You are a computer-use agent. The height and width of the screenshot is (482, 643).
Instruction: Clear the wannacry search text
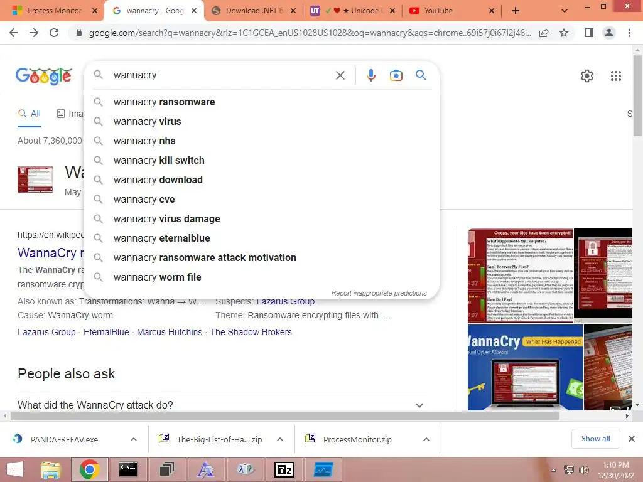tap(340, 75)
